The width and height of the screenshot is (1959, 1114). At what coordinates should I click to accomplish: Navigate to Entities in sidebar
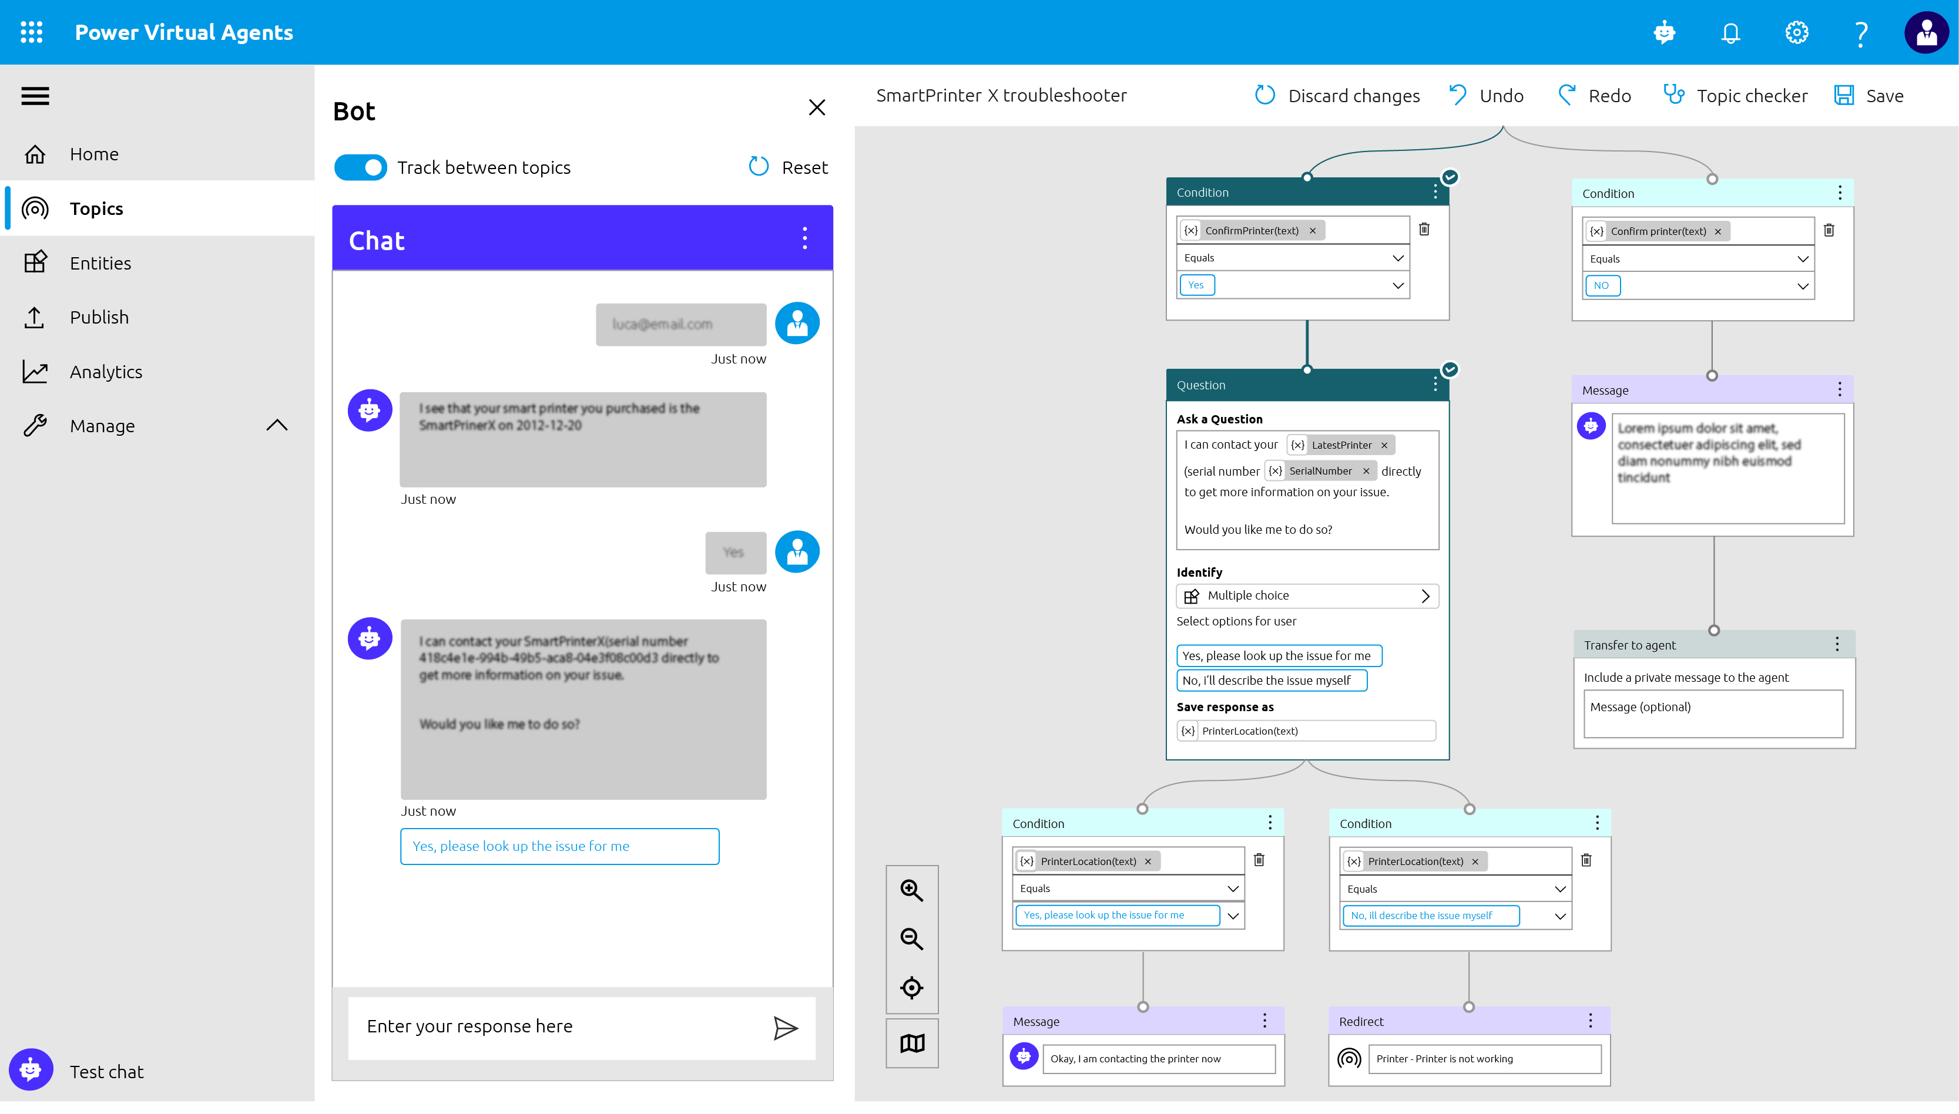100,263
